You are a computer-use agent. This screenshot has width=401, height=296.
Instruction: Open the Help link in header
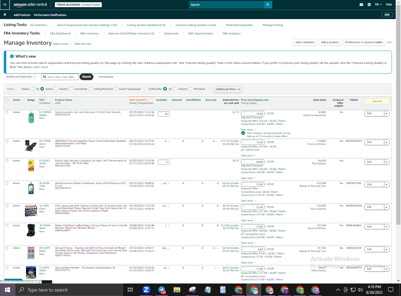(389, 5)
